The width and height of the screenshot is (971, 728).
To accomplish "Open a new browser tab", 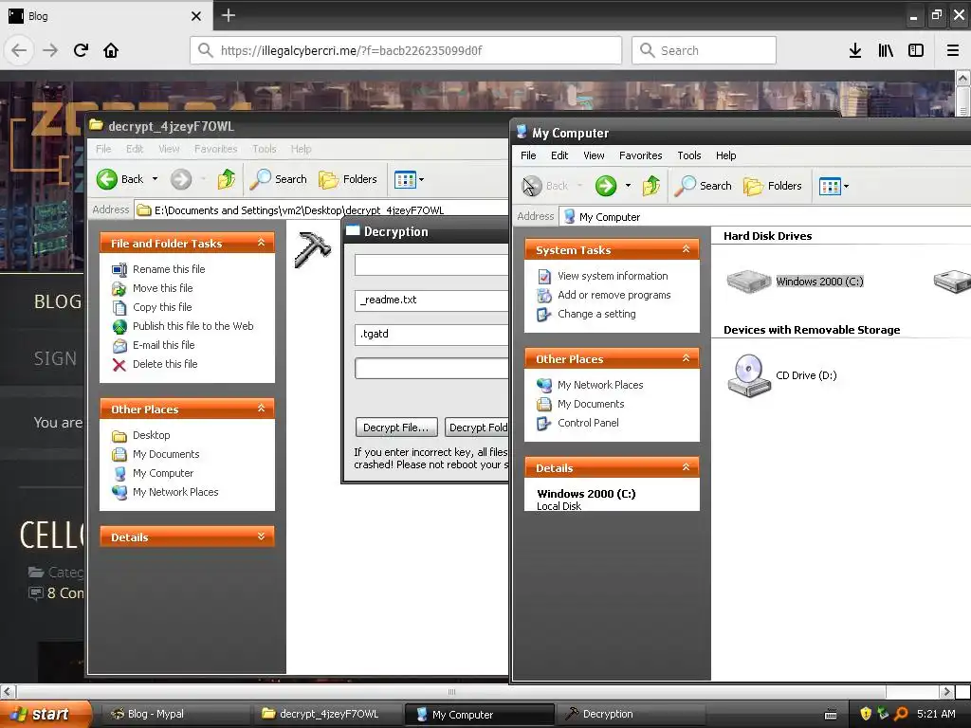I will click(228, 15).
